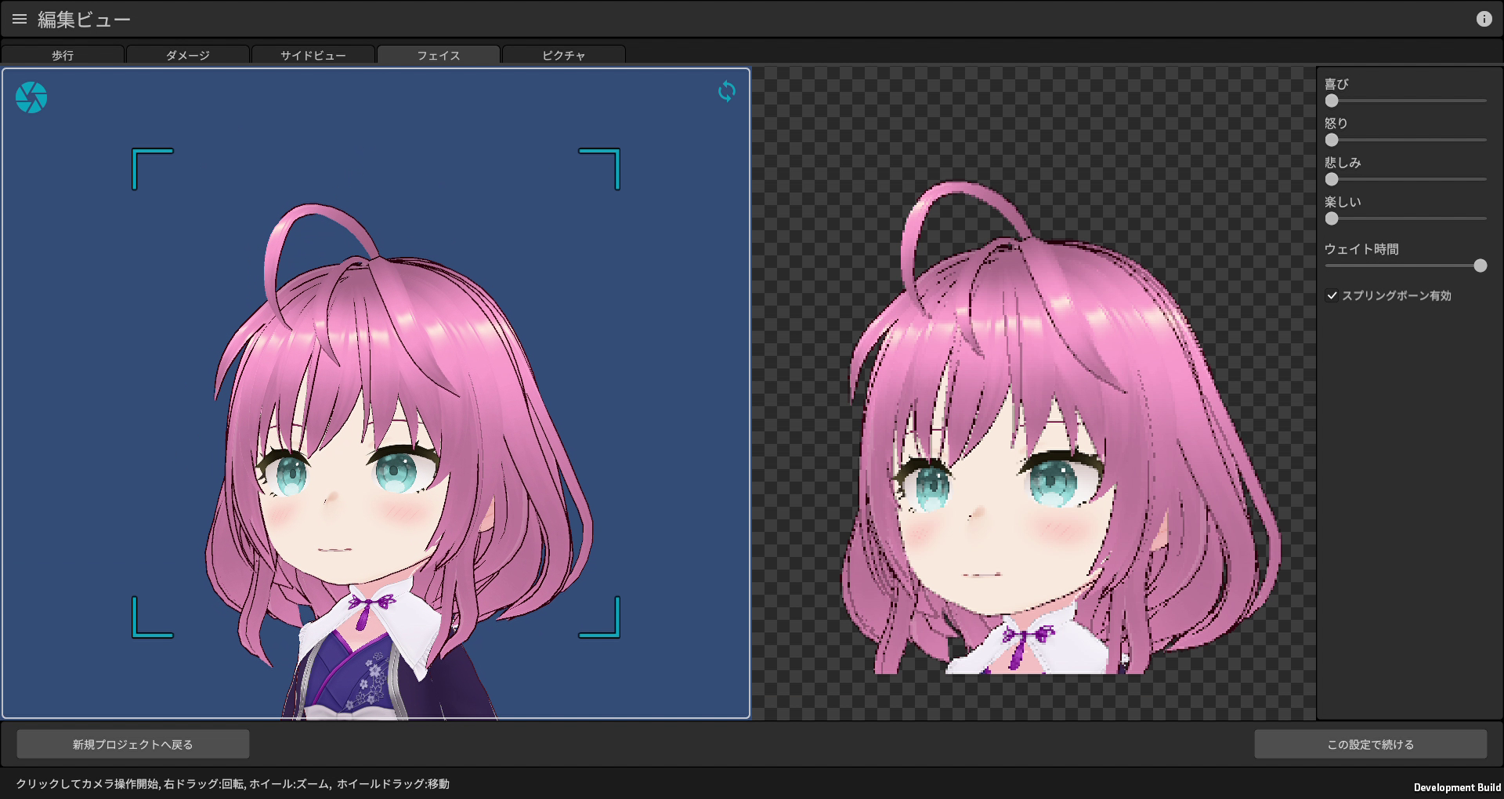1504x799 pixels.
Task: Switch to the 歩行 tab
Action: [x=63, y=55]
